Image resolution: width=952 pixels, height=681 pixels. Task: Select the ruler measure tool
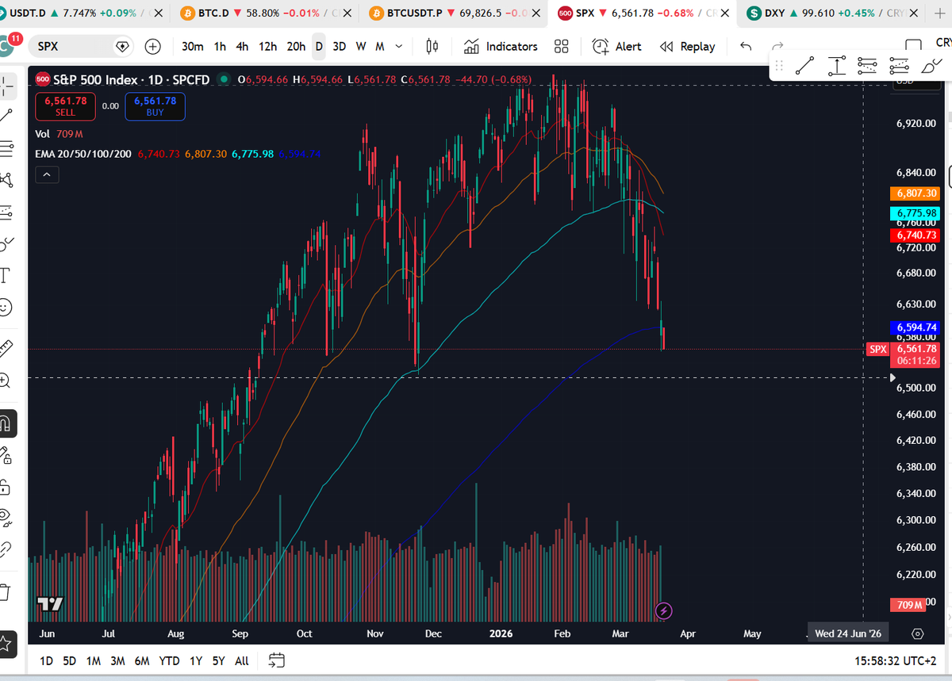click(x=6, y=347)
